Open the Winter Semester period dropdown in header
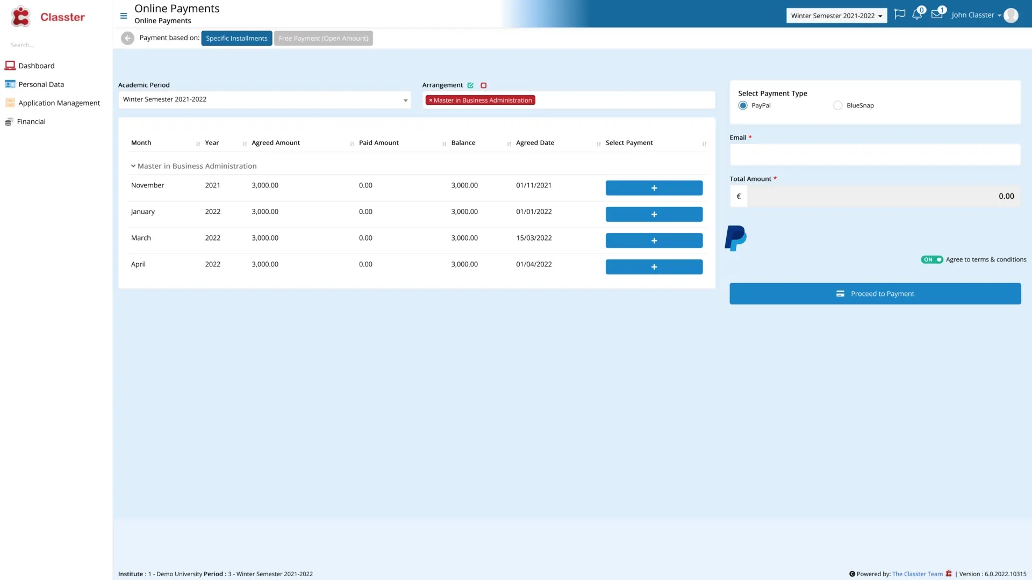Screen dimensions: 1032x580 [836, 16]
